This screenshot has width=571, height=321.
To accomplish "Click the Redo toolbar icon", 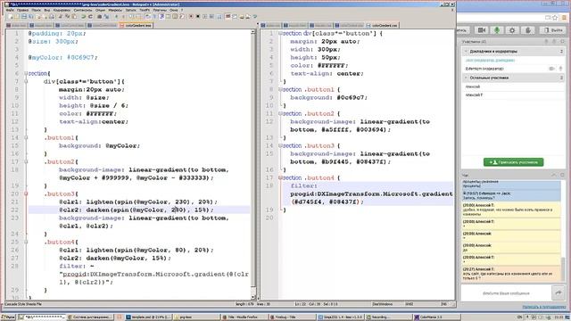I will pyautogui.click(x=90, y=16).
